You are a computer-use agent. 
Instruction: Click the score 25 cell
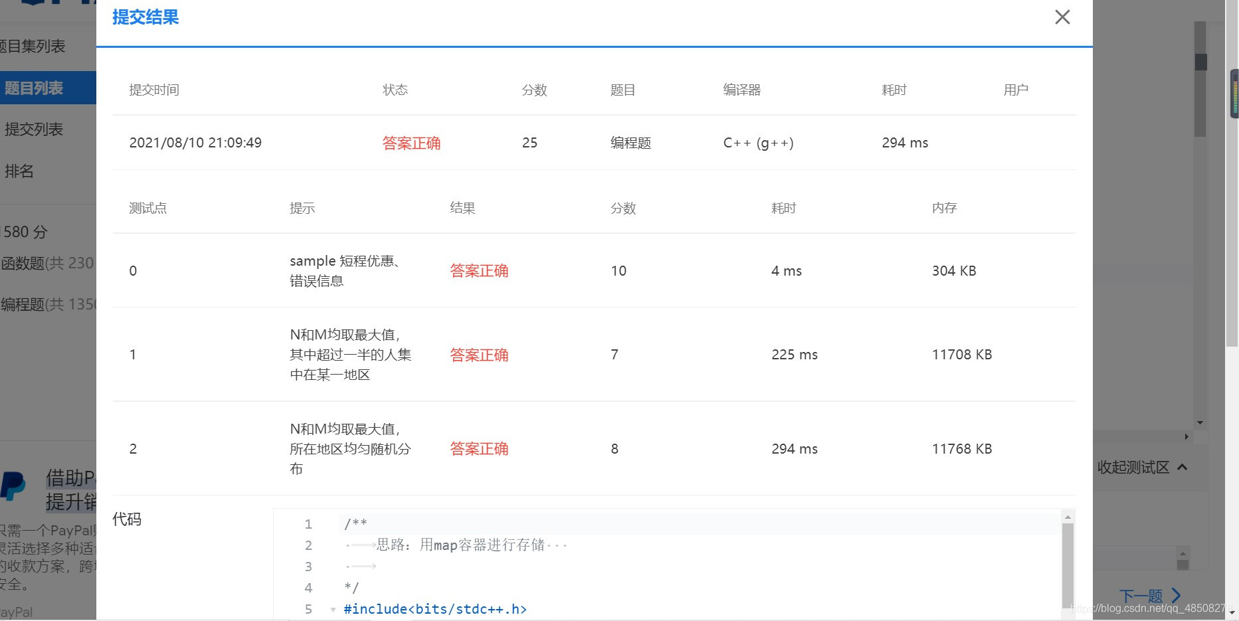(x=529, y=143)
